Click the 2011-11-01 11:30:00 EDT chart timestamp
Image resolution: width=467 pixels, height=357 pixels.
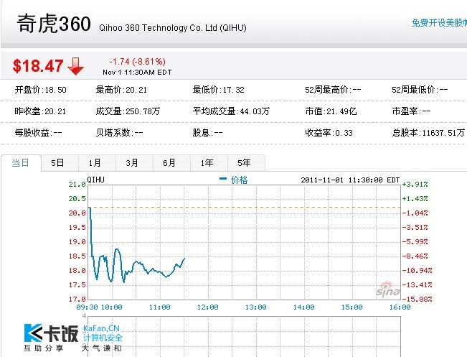click(x=350, y=180)
